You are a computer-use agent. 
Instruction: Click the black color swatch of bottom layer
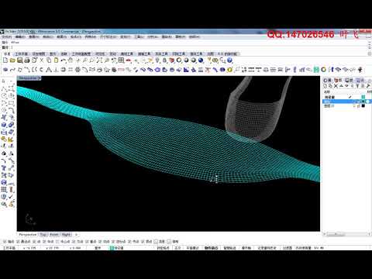coord(363,106)
